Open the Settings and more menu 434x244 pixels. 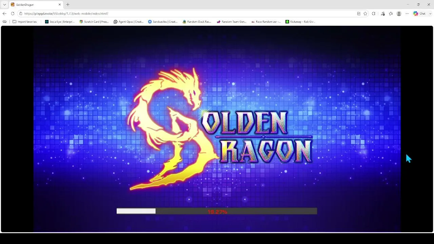[x=407, y=14]
